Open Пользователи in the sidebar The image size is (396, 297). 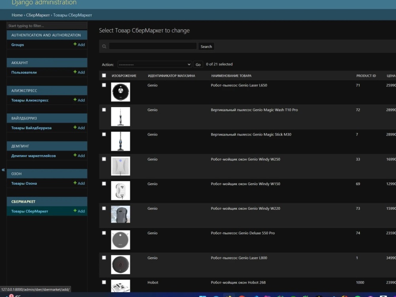(x=24, y=72)
